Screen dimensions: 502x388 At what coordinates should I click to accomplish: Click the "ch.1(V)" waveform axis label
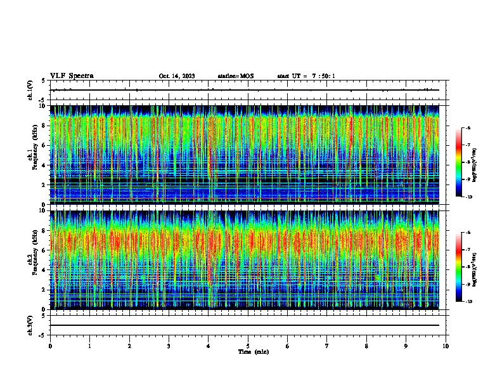click(30, 90)
